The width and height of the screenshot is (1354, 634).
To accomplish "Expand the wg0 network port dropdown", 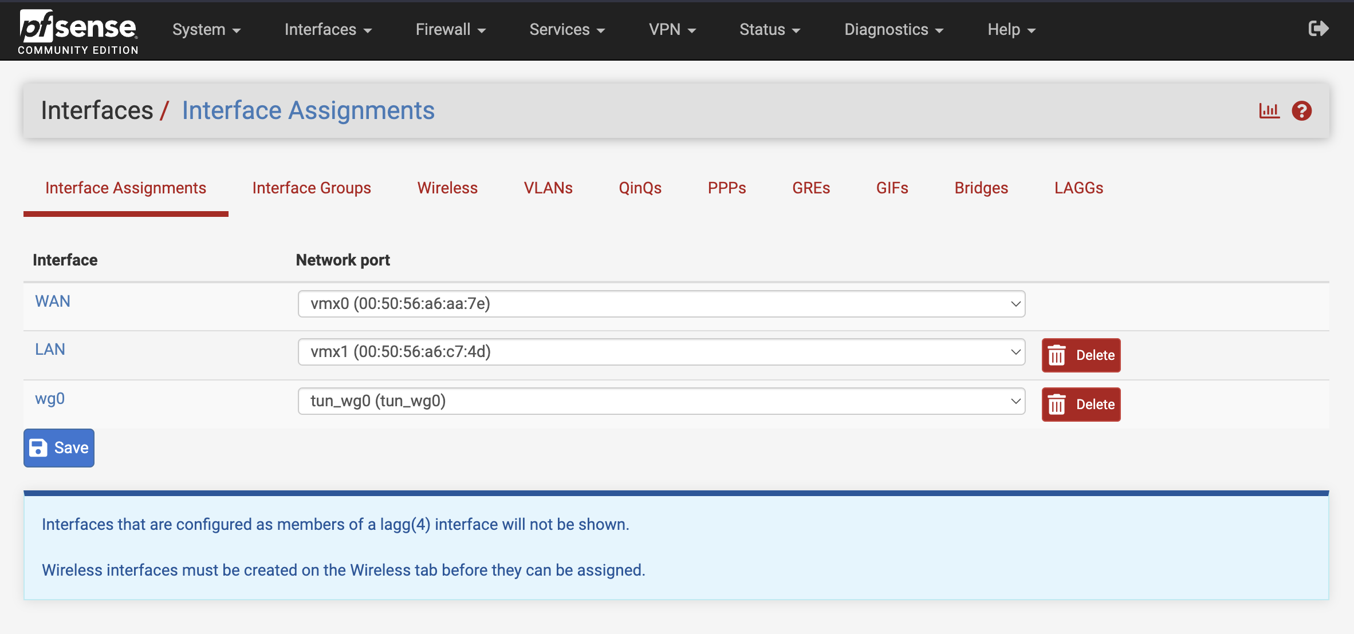I will [x=661, y=401].
